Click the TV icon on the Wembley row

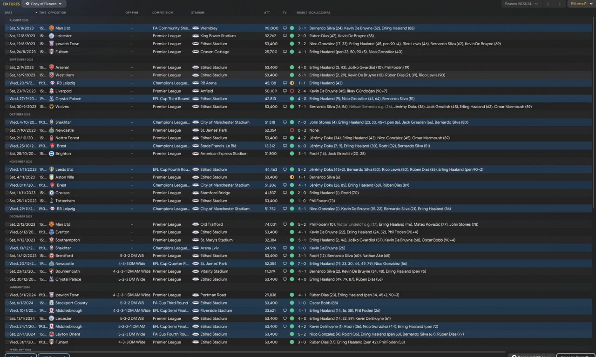[x=285, y=28]
